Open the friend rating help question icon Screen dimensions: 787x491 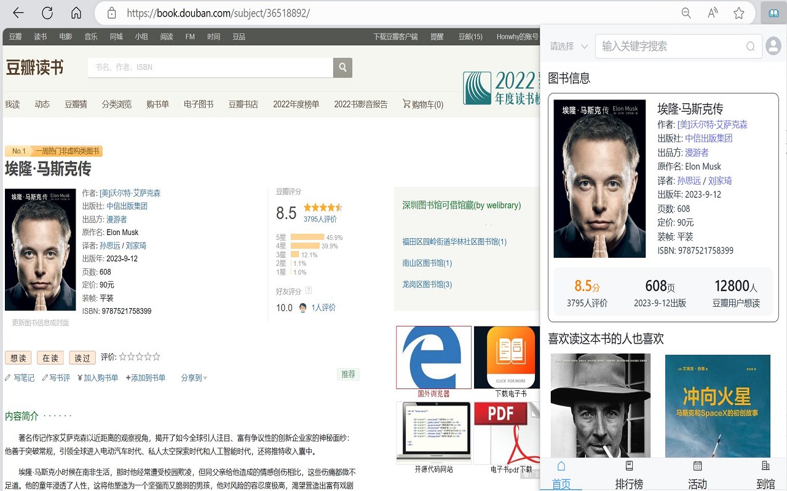(309, 291)
